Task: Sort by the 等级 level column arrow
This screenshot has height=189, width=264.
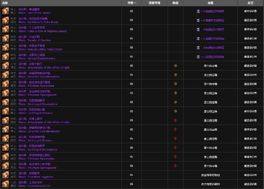Action: point(135,3)
